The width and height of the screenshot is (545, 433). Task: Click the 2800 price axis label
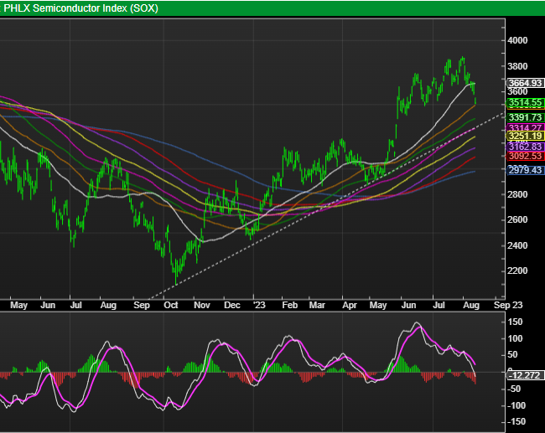point(517,194)
